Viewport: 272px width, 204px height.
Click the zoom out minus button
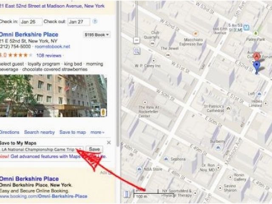click(137, 40)
